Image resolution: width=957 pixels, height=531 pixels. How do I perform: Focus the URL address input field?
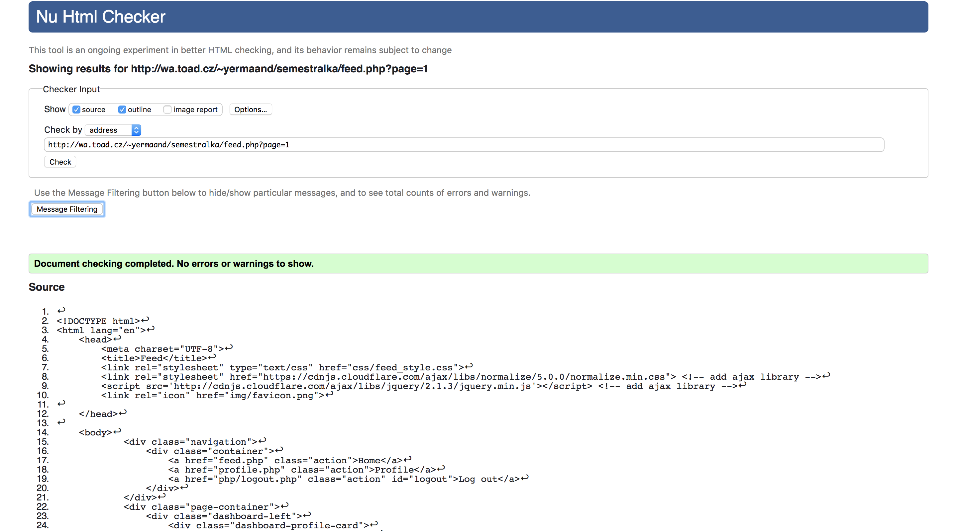(x=464, y=145)
